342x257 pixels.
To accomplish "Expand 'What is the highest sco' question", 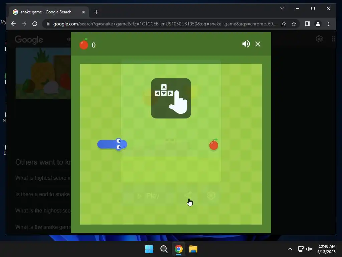I will coord(43,211).
